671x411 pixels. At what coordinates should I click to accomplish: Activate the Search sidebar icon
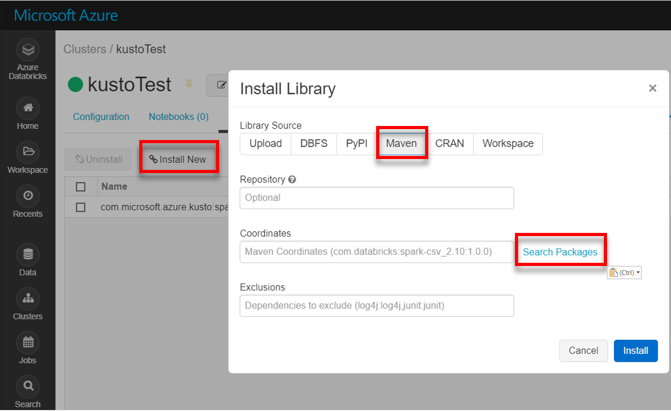coord(28,385)
